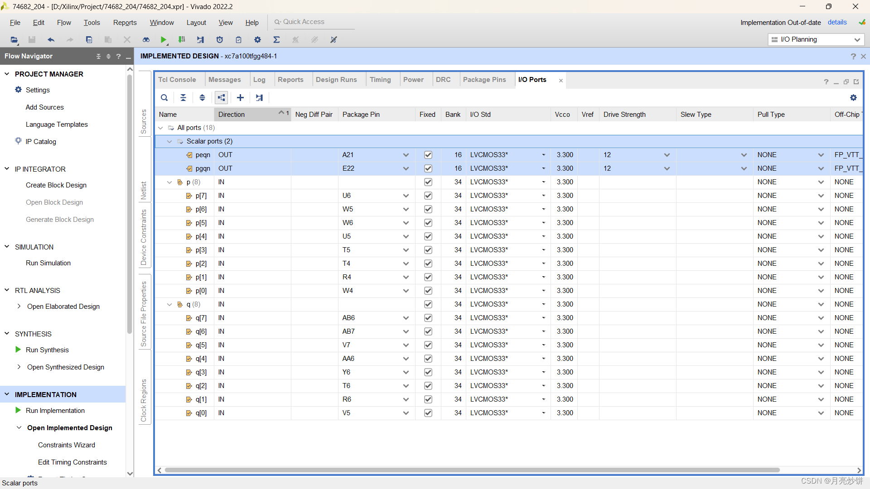The height and width of the screenshot is (489, 870).
Task: Toggle the group by interface icon
Action: point(221,97)
